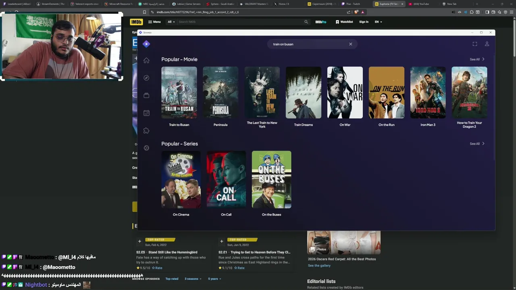516x290 pixels.
Task: Open the On the Run poster
Action: pyautogui.click(x=387, y=93)
